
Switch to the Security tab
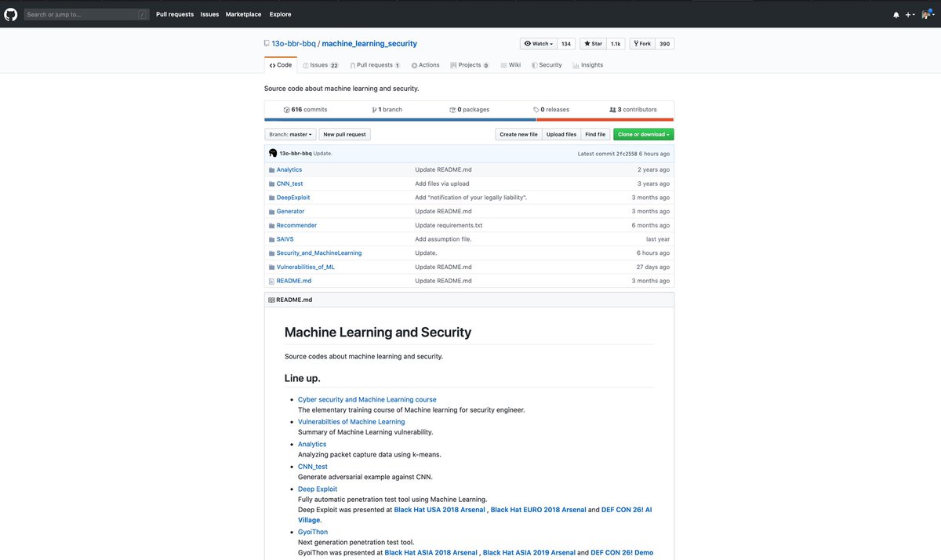click(547, 65)
